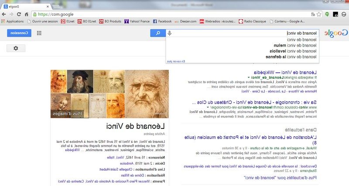Open the Google apps grid icon
This screenshot has height=186, width=349.
(x=39, y=33)
